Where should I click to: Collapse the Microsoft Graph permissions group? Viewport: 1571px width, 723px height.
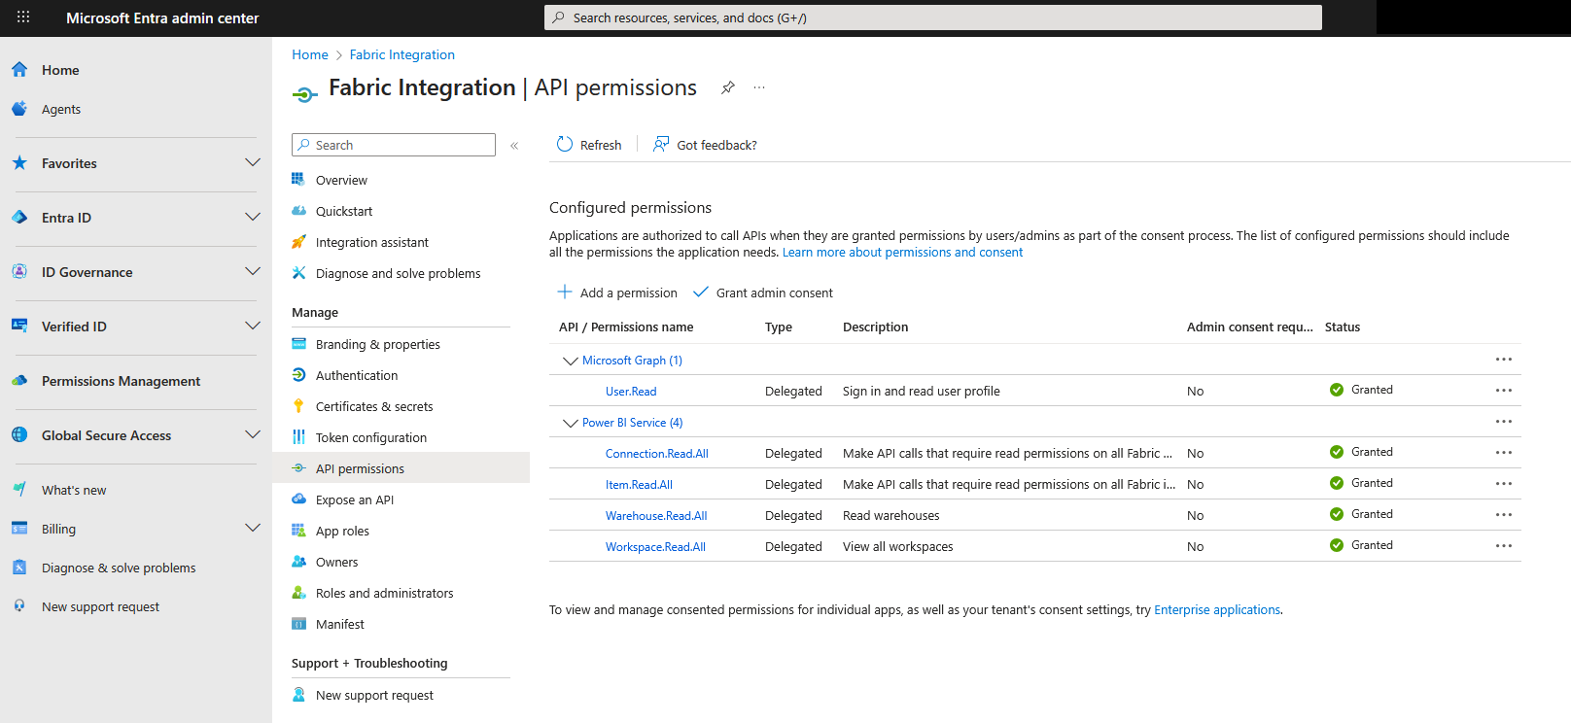coord(571,361)
